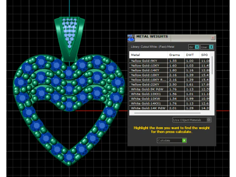Click the SPG column header
Screen dimensions: 236x177
pos(205,55)
